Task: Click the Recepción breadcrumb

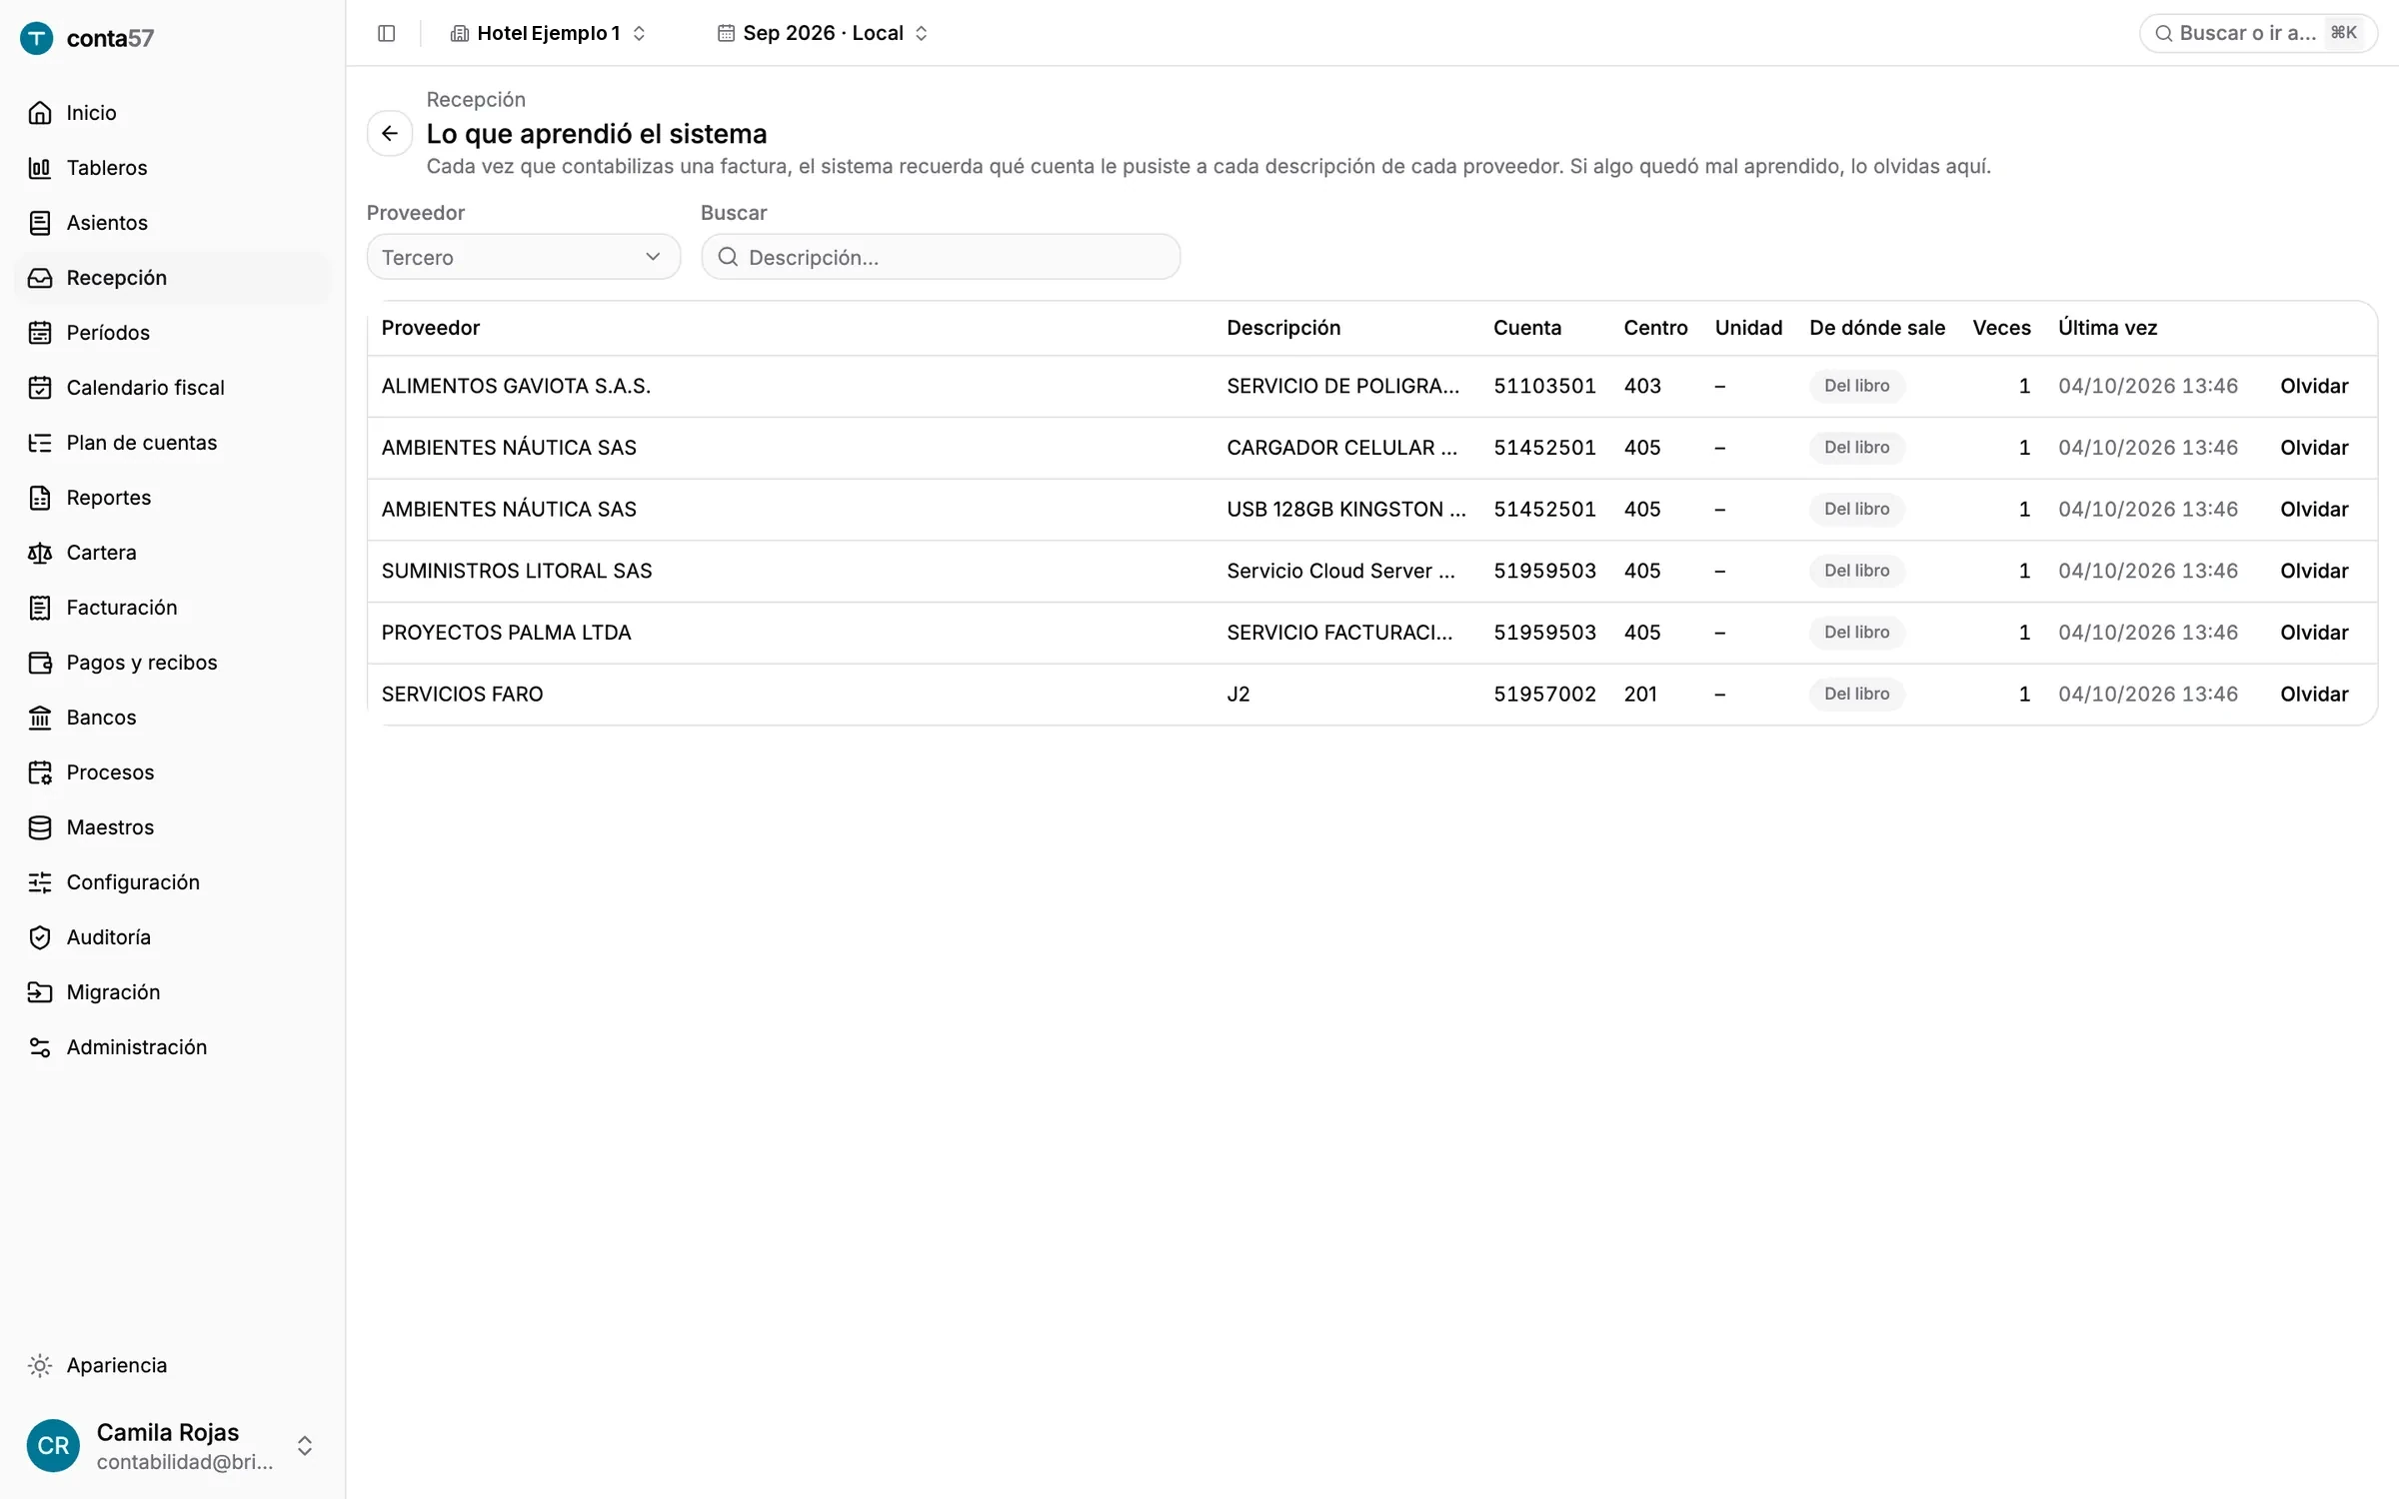Action: [x=476, y=99]
